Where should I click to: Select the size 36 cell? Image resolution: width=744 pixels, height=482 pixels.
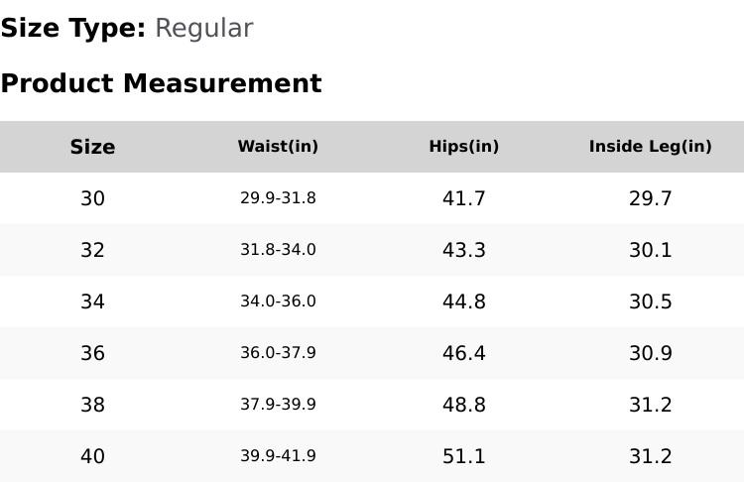pos(92,353)
